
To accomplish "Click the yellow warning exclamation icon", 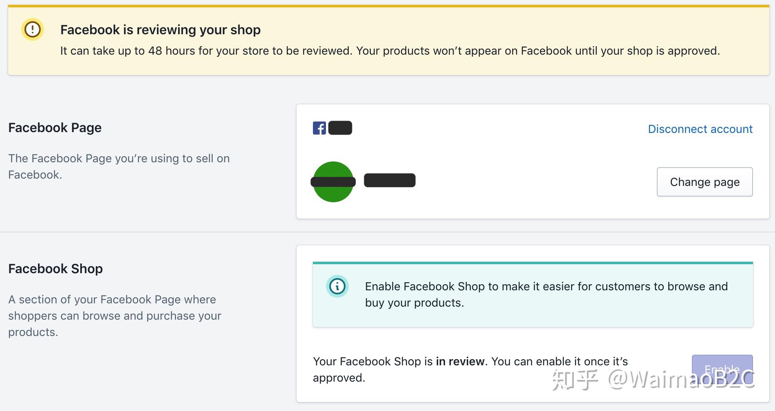I will [x=33, y=29].
